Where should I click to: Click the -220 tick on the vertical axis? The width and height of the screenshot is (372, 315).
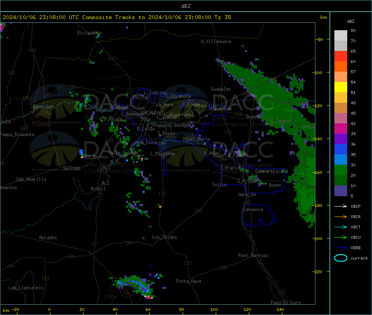[x=318, y=272]
